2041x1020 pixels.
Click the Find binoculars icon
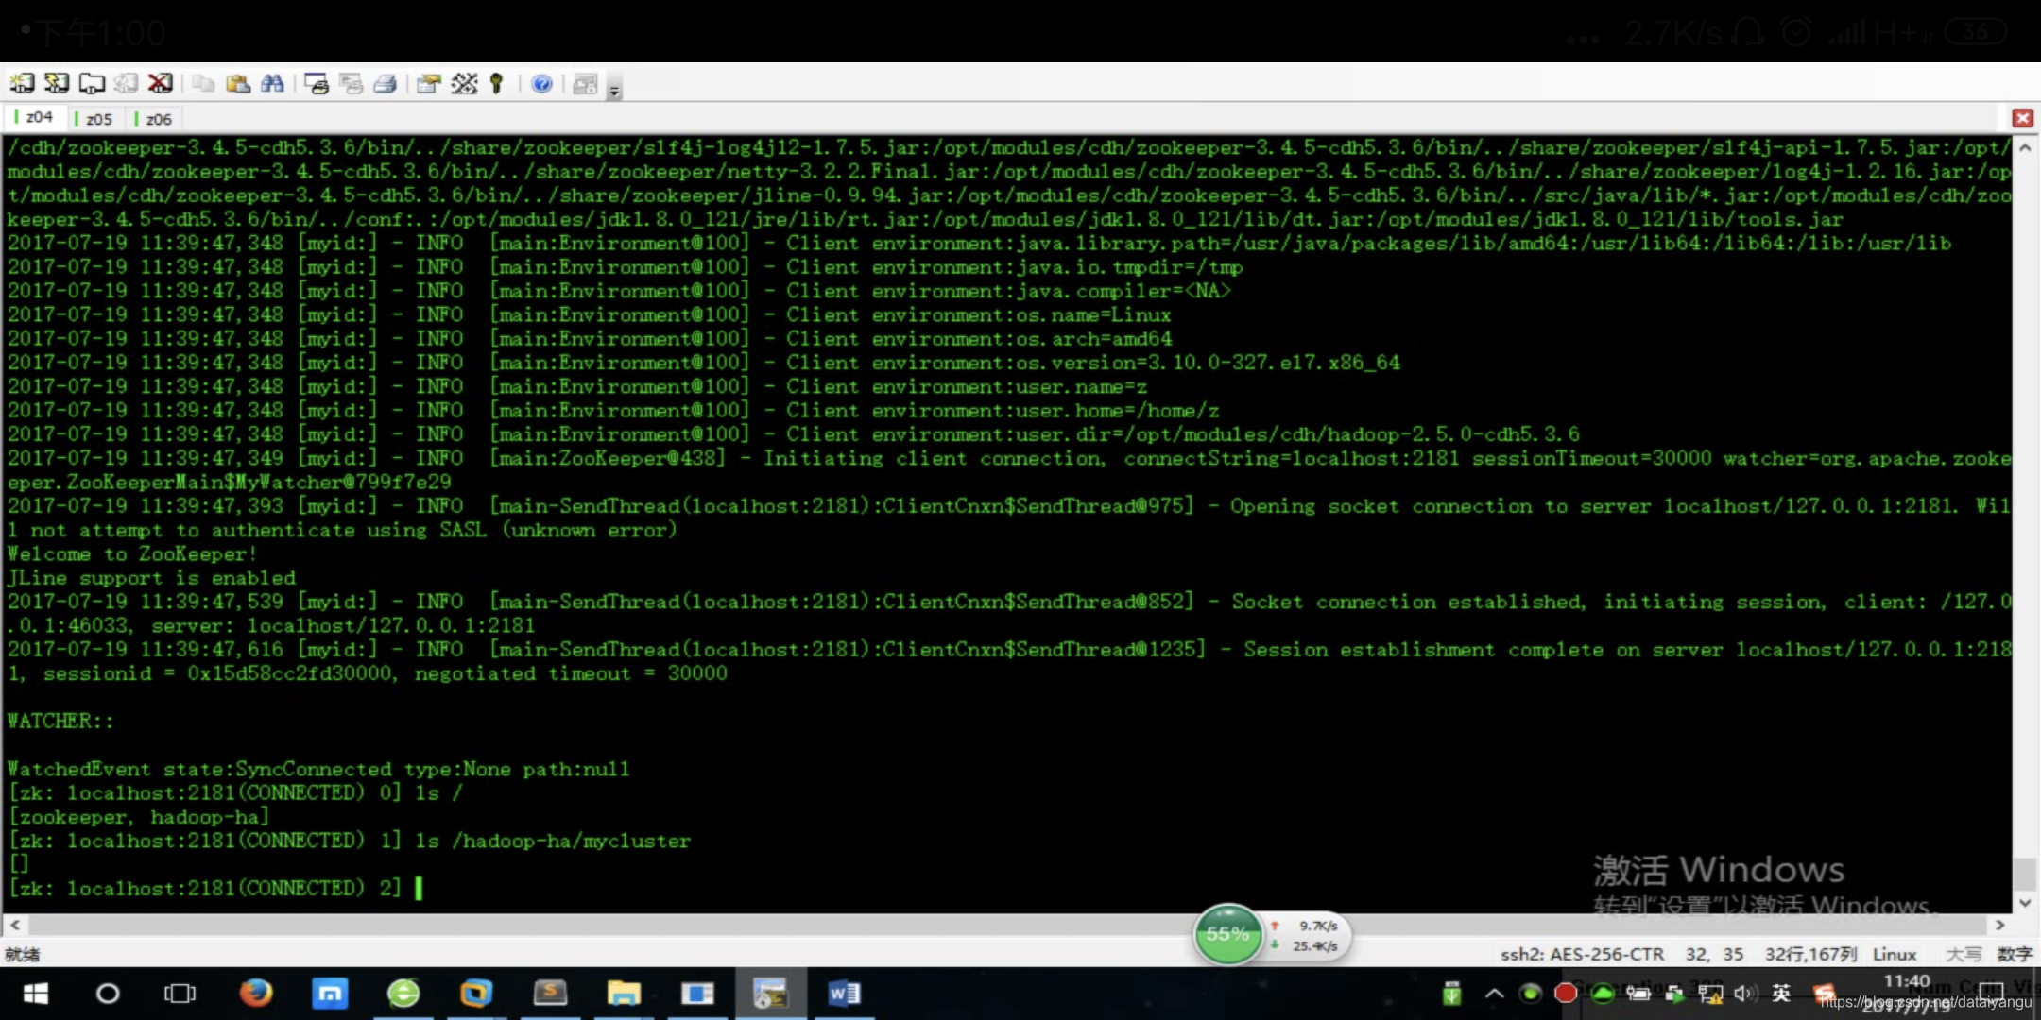pyautogui.click(x=272, y=84)
